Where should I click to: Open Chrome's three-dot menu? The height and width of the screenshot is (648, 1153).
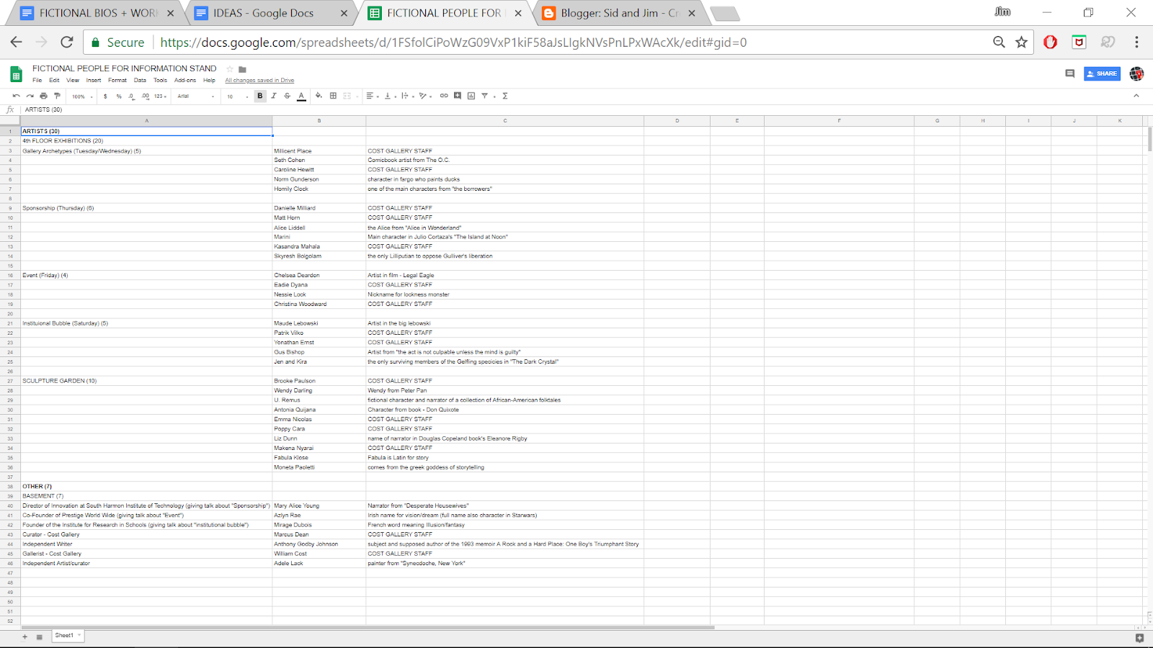point(1136,42)
